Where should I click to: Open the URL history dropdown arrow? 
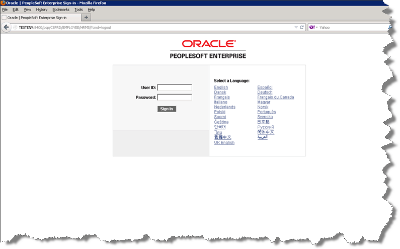click(x=296, y=27)
